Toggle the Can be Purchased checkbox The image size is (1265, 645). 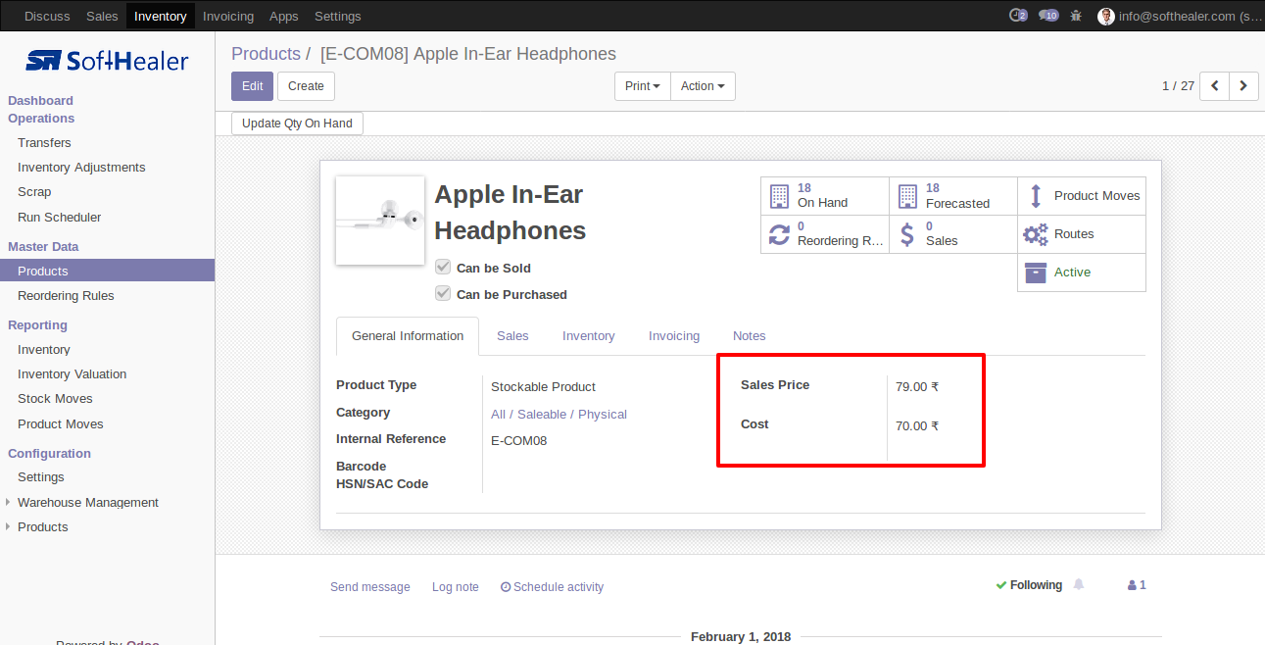(443, 294)
